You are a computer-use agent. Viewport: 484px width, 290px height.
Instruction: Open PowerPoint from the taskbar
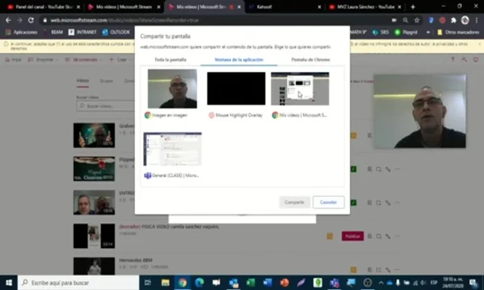[x=284, y=282]
